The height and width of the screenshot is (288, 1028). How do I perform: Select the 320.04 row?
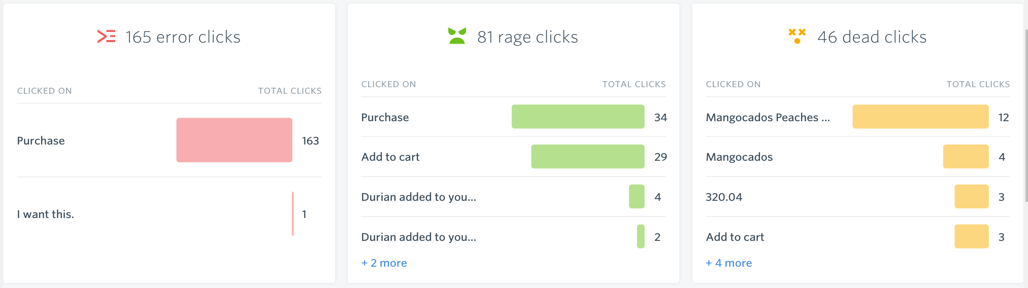coord(857,197)
